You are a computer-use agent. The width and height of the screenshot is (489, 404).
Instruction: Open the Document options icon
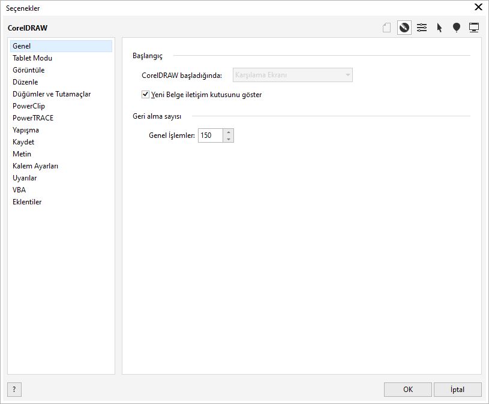tap(387, 28)
